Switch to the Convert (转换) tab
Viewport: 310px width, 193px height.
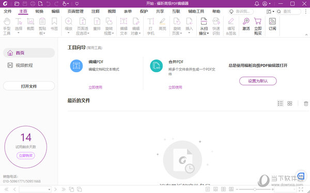click(x=39, y=11)
